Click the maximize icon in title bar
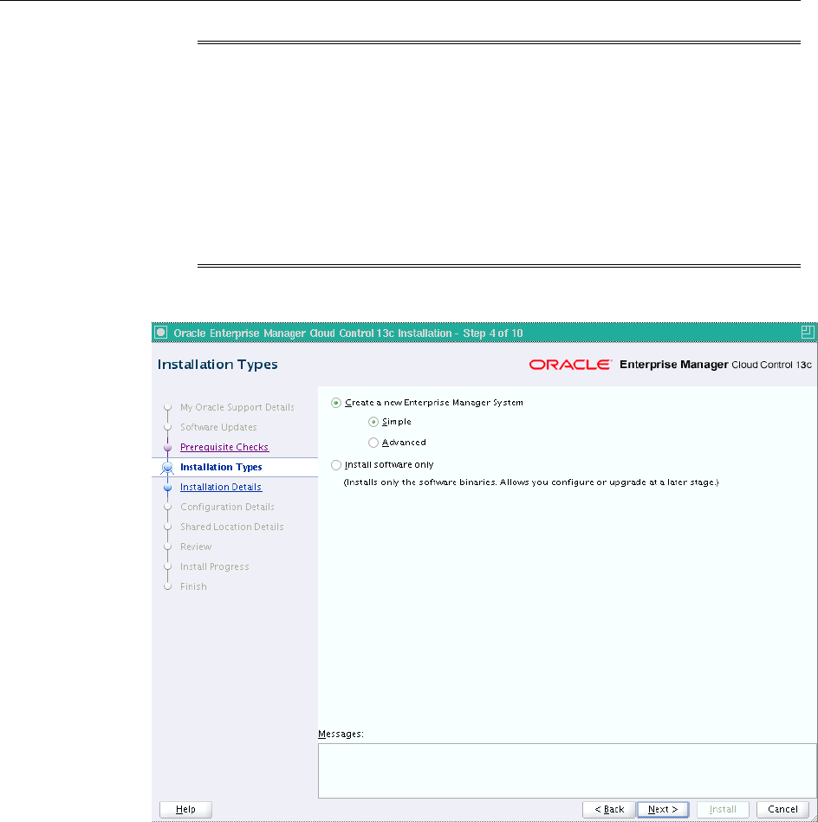The image size is (818, 822). 808,332
